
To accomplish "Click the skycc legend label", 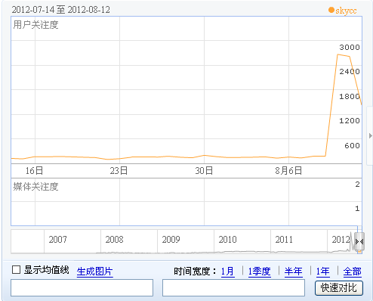I will point(346,11).
